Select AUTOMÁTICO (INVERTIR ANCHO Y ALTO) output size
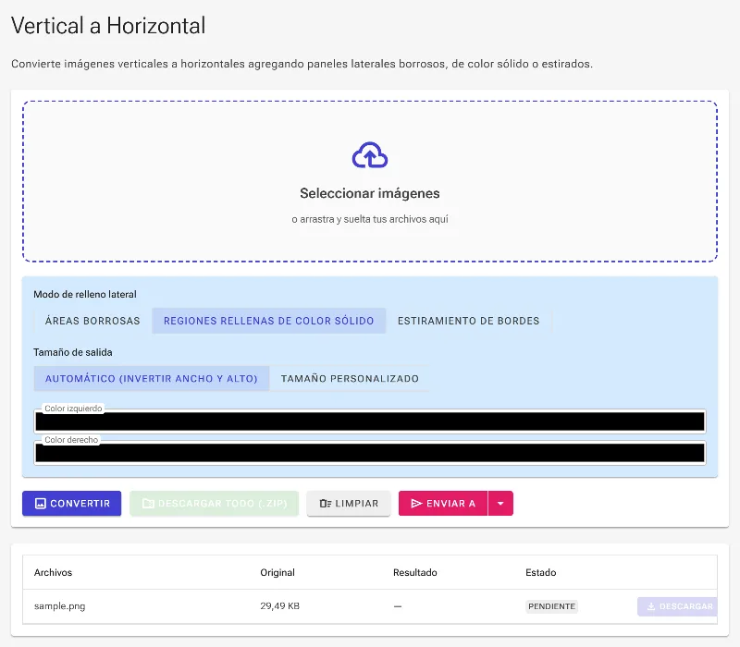Viewport: 740px width, 647px height. coord(152,379)
